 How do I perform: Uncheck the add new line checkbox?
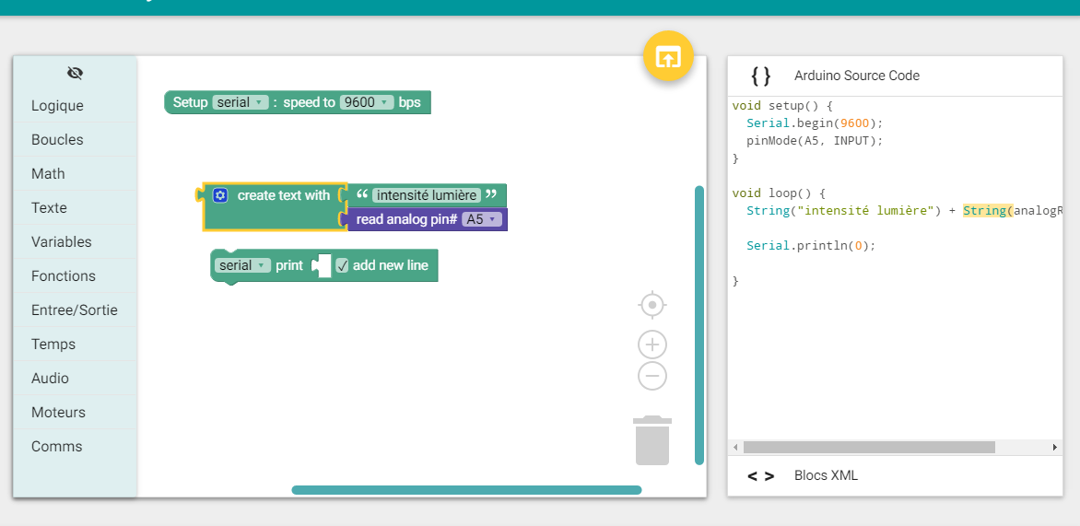(x=342, y=265)
